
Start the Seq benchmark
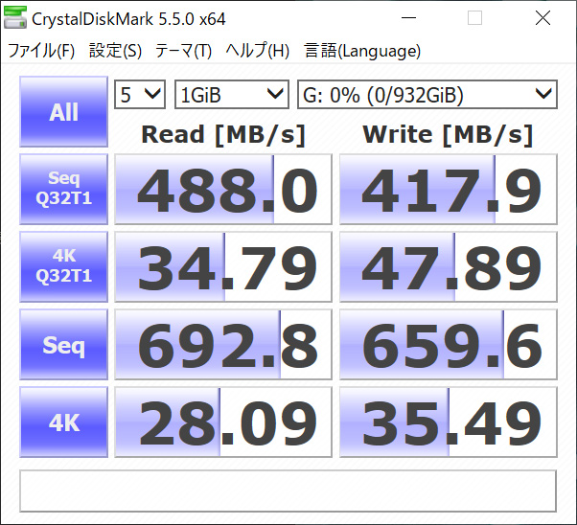[x=63, y=344]
